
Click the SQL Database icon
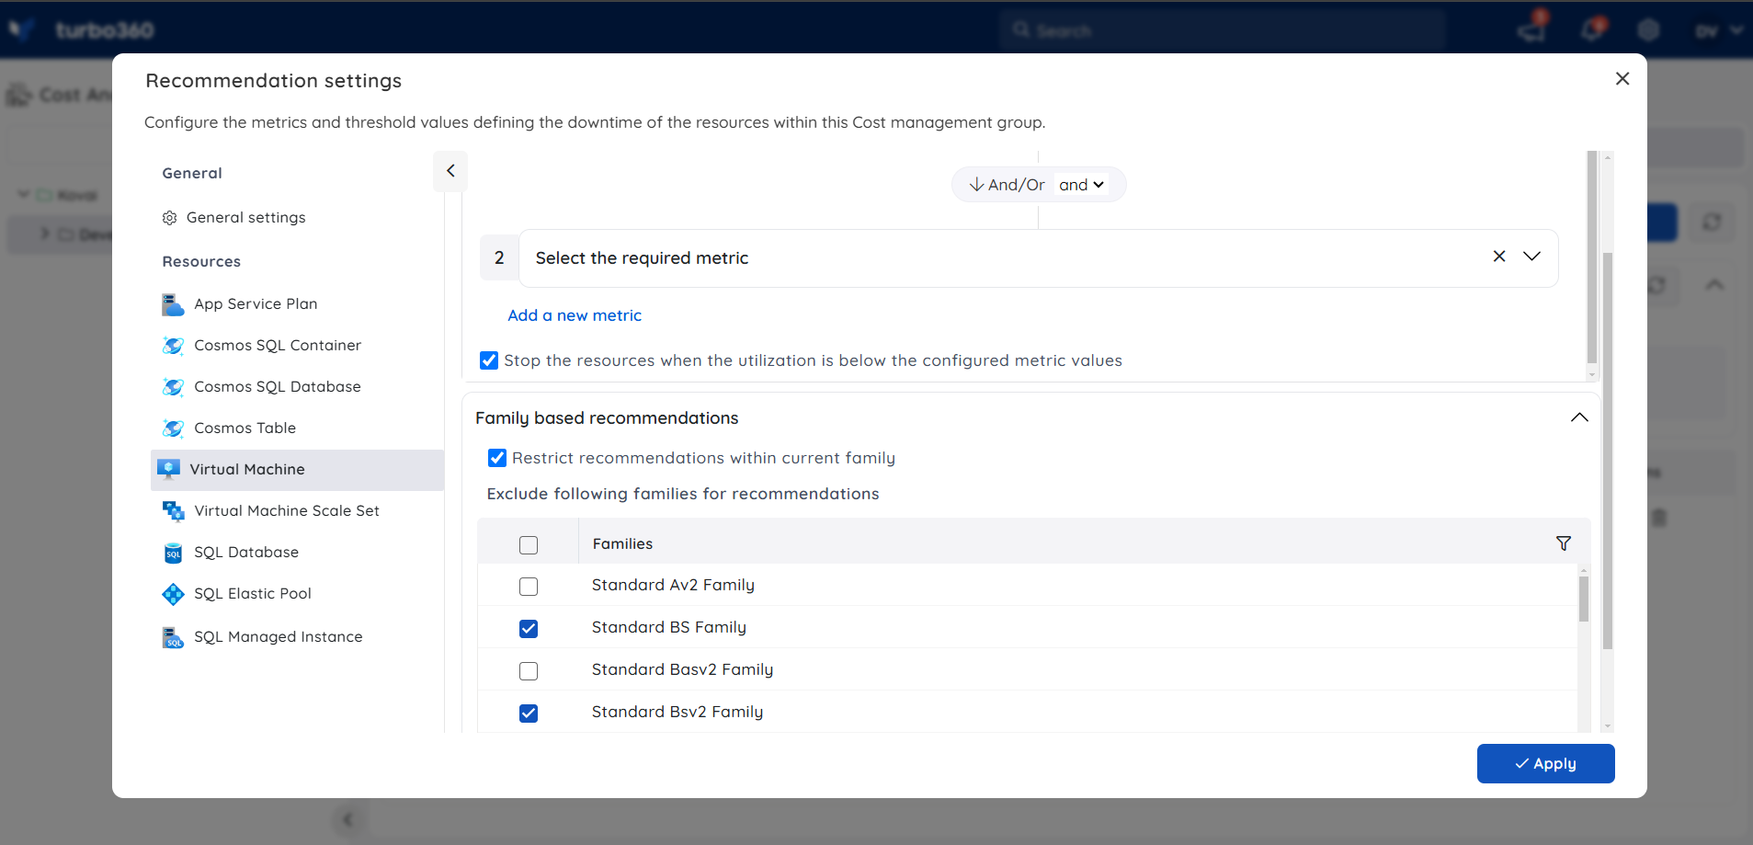(173, 553)
